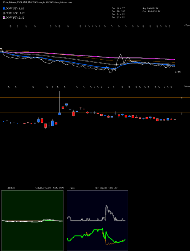Click the ADX (14 day) values text
The width and height of the screenshot is (190, 251).
point(106,188)
